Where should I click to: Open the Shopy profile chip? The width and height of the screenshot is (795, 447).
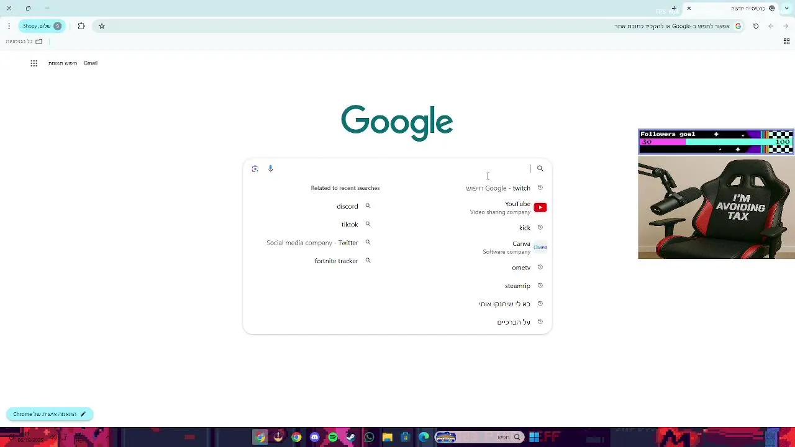click(42, 26)
